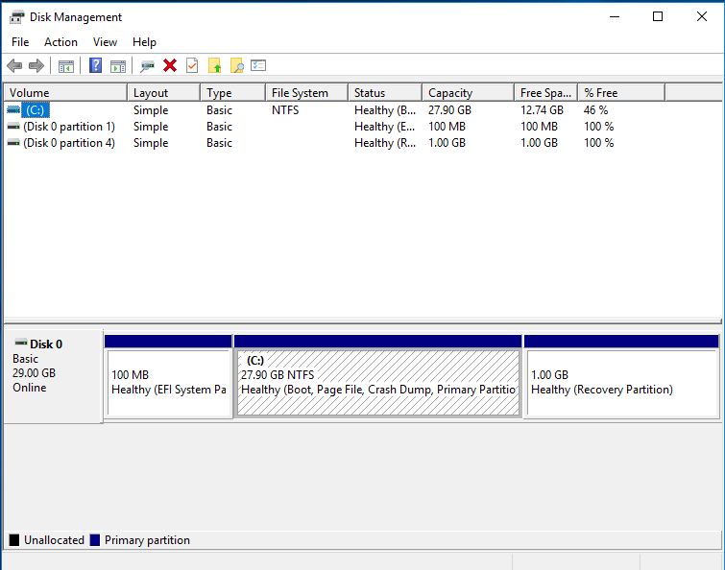Toggle the Show/Hide Console Tree icon
This screenshot has height=570, width=725.
pyautogui.click(x=65, y=66)
